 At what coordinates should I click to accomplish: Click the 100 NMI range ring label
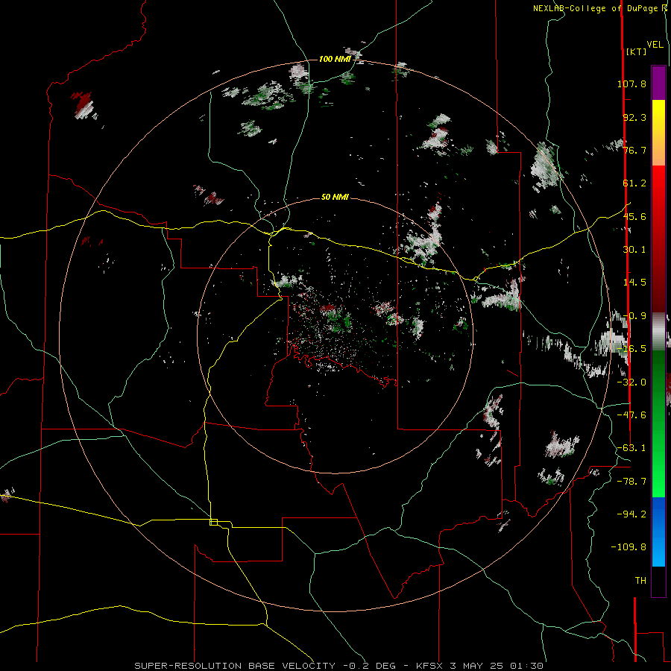pos(335,59)
